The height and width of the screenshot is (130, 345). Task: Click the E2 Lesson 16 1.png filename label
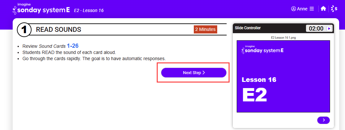[283, 38]
